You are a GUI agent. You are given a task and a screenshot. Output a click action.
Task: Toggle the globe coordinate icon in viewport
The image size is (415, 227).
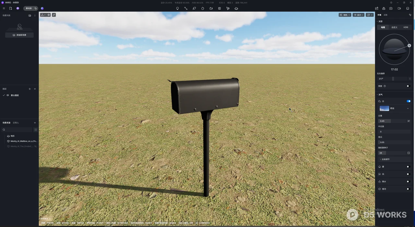(x=49, y=15)
